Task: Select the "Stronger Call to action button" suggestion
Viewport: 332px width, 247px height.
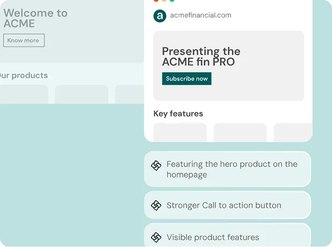Action: click(228, 205)
